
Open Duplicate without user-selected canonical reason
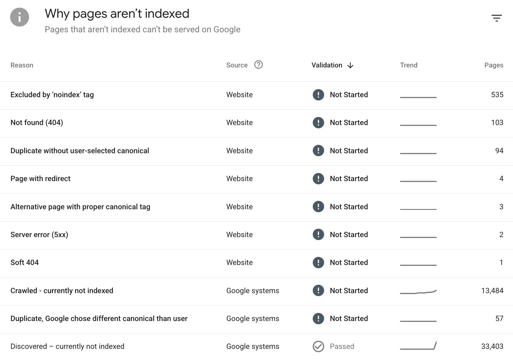pos(80,151)
